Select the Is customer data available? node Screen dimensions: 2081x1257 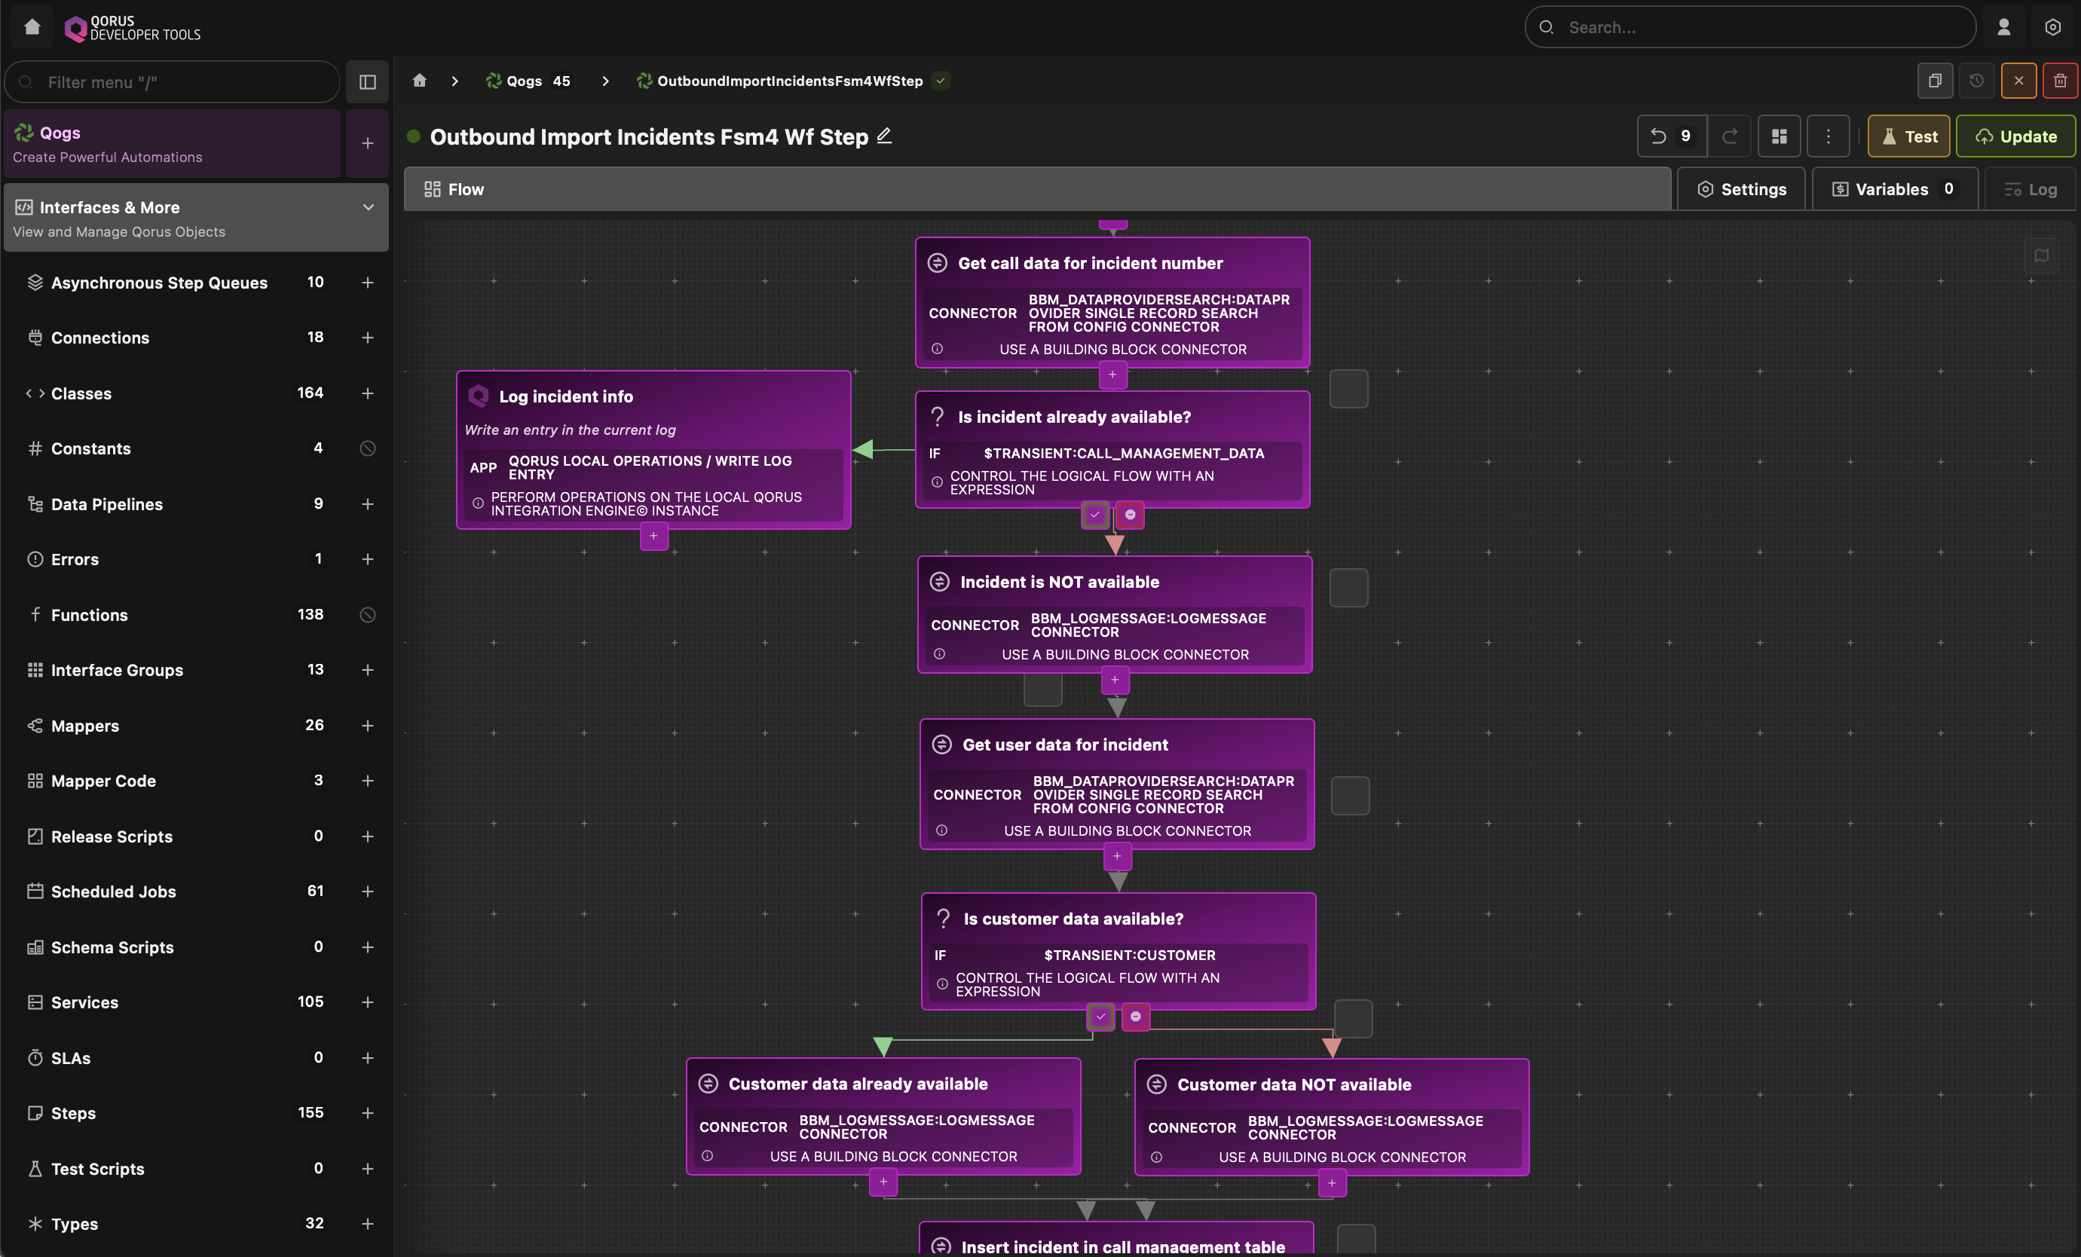coord(1119,951)
